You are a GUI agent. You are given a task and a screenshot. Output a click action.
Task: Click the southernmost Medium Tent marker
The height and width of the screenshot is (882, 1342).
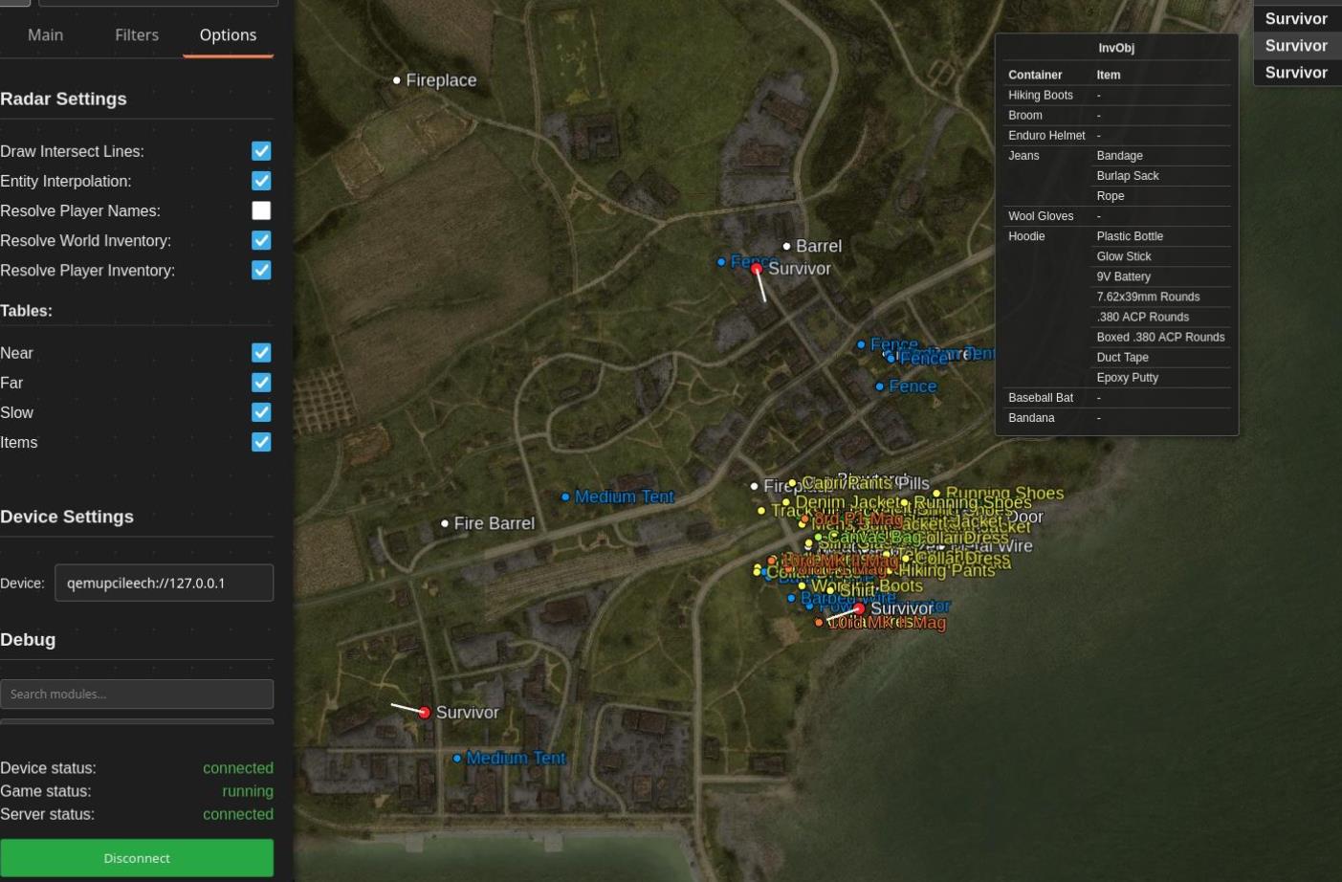(457, 759)
